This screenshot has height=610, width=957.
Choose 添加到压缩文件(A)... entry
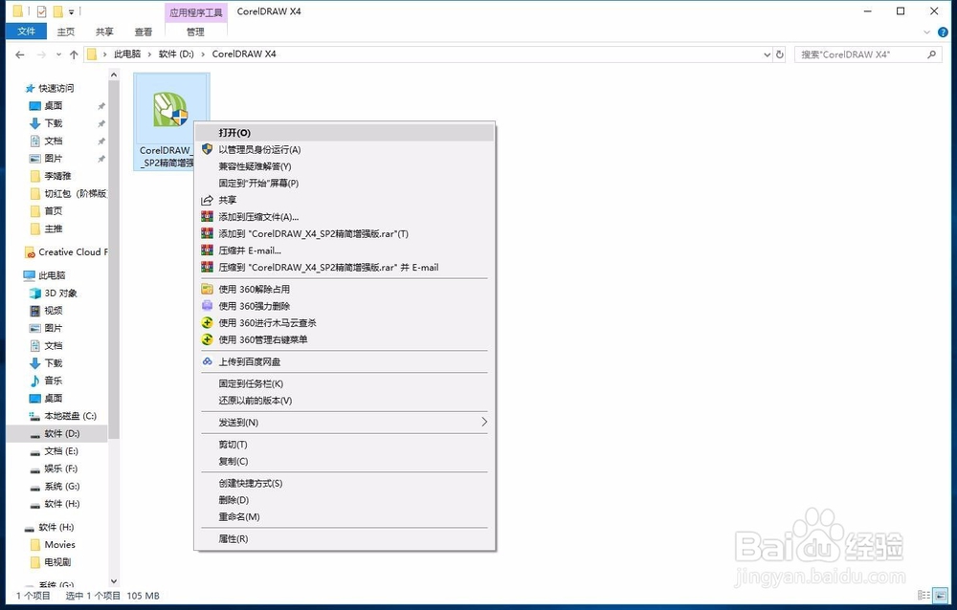pos(345,216)
